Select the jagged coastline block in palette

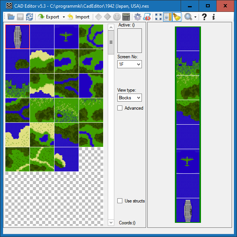[17, 86]
